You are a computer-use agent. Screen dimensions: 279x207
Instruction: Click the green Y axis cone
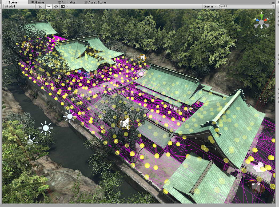coord(262,17)
